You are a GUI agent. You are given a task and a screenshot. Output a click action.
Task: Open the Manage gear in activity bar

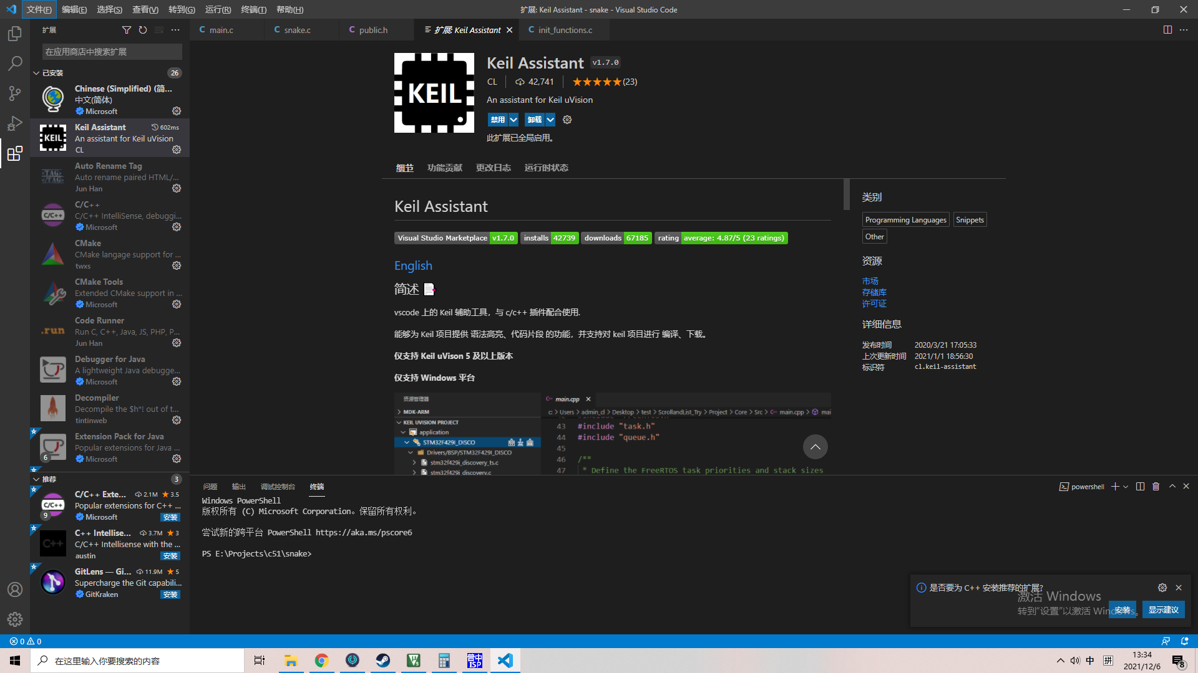pos(15,619)
